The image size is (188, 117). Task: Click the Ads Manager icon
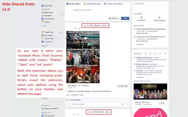pos(42,19)
